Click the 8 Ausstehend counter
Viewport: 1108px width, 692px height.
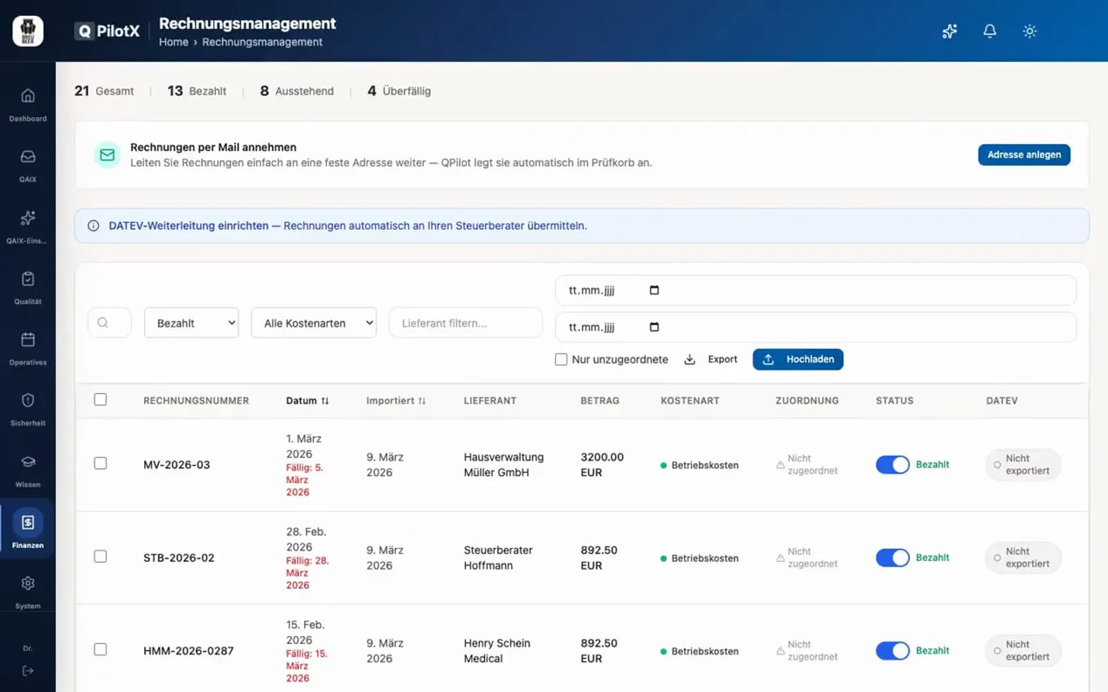[x=296, y=91]
